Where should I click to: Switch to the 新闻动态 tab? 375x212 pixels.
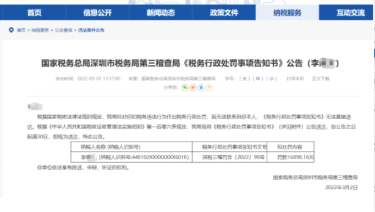coord(161,13)
